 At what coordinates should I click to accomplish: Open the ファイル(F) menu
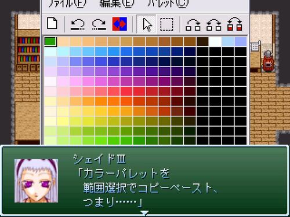(67, 3)
